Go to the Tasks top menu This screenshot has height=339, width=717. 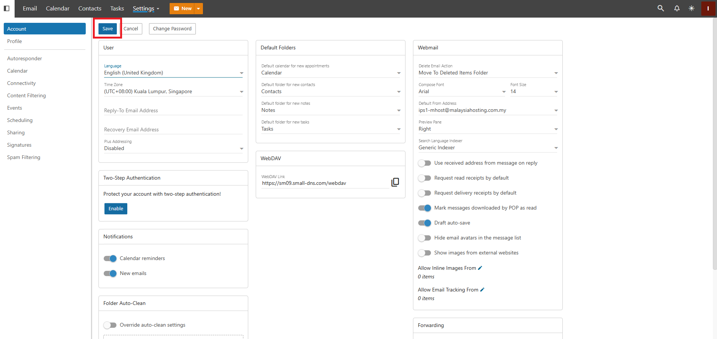(x=117, y=8)
